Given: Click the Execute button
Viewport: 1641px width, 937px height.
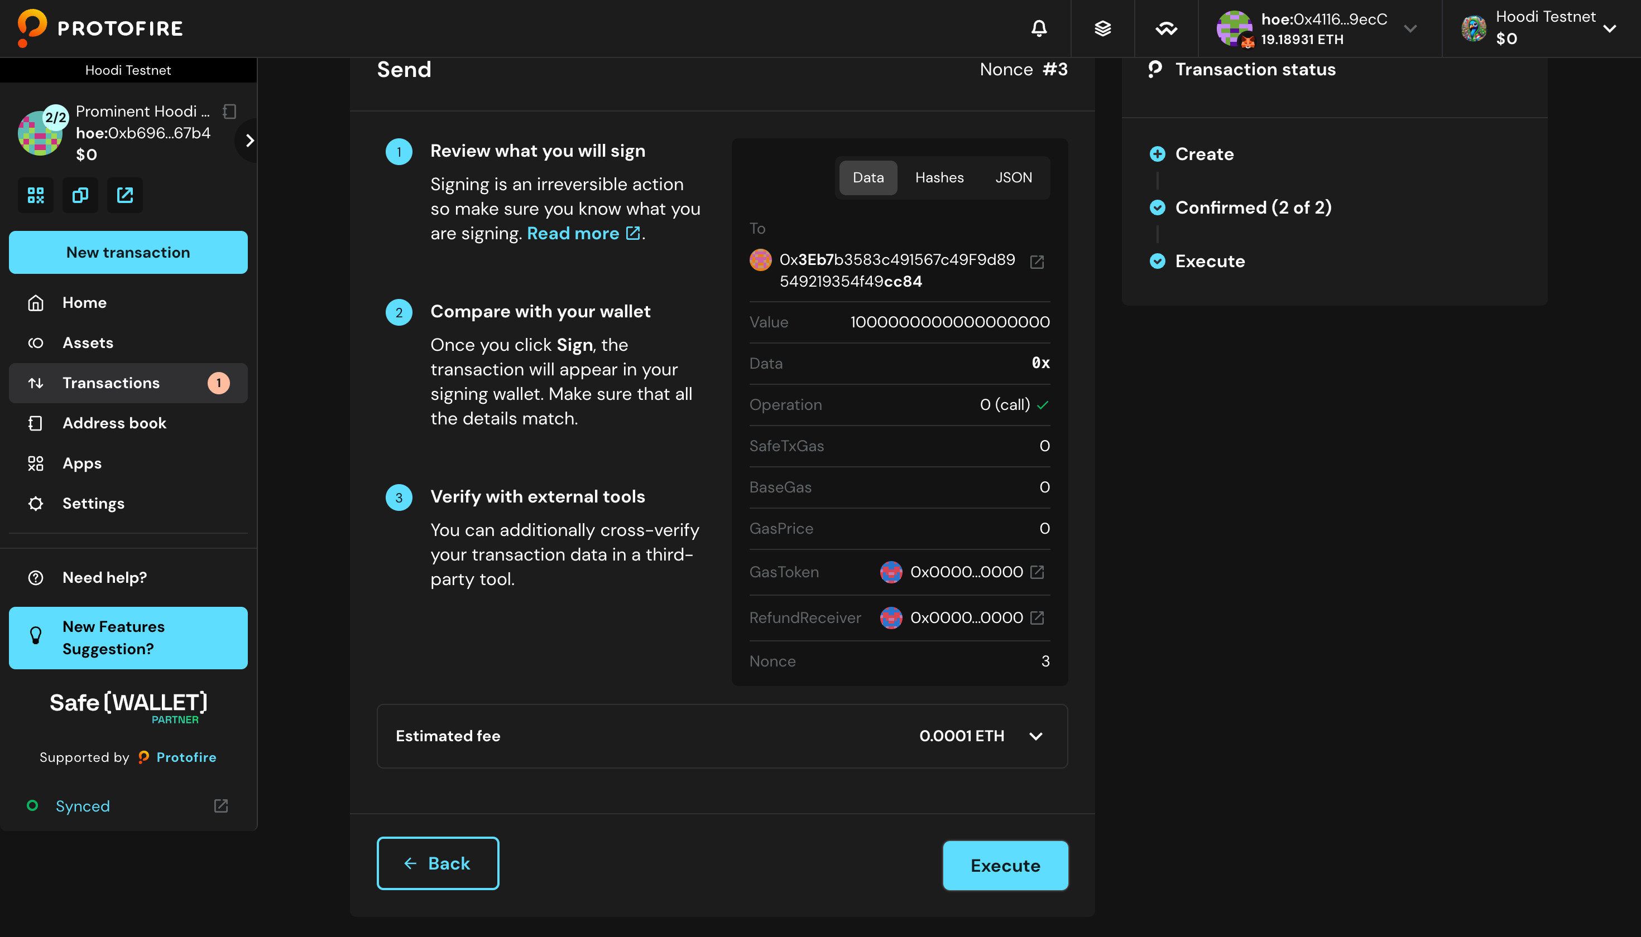Looking at the screenshot, I should click(1005, 866).
